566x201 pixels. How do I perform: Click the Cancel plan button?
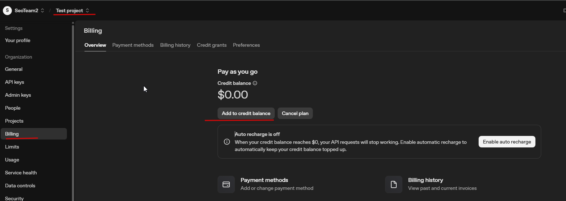coord(295,113)
